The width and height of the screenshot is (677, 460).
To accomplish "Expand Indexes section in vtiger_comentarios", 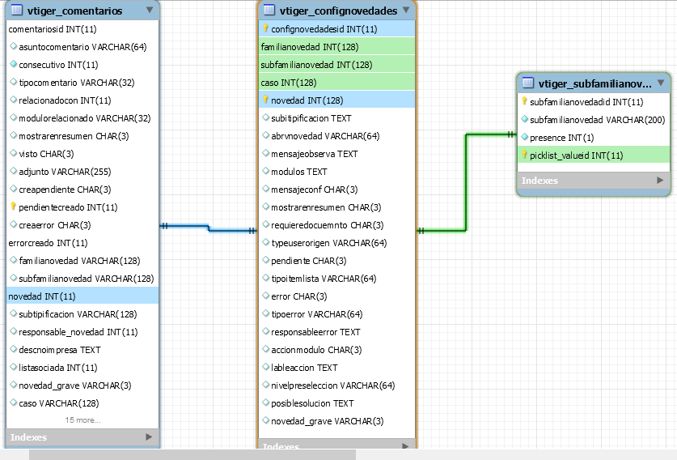I will click(x=149, y=437).
